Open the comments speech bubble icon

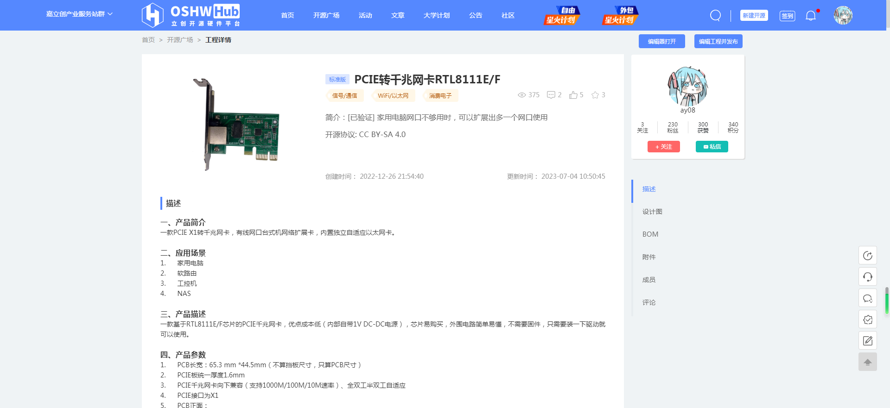click(551, 95)
